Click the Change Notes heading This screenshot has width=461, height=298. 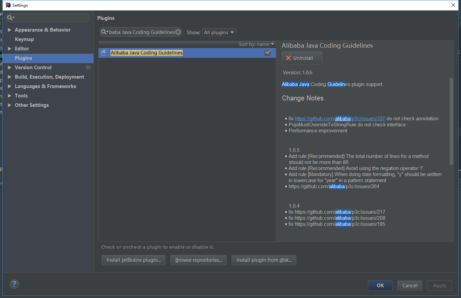tap(303, 98)
